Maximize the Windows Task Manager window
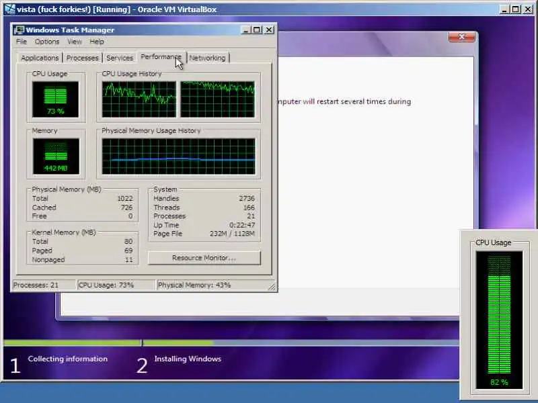This screenshot has height=403, width=538. coord(257,30)
